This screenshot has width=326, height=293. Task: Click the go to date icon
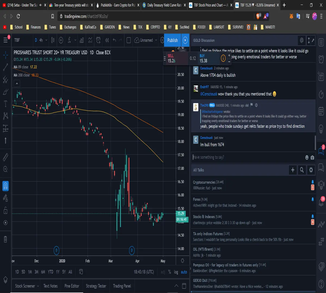point(81,272)
